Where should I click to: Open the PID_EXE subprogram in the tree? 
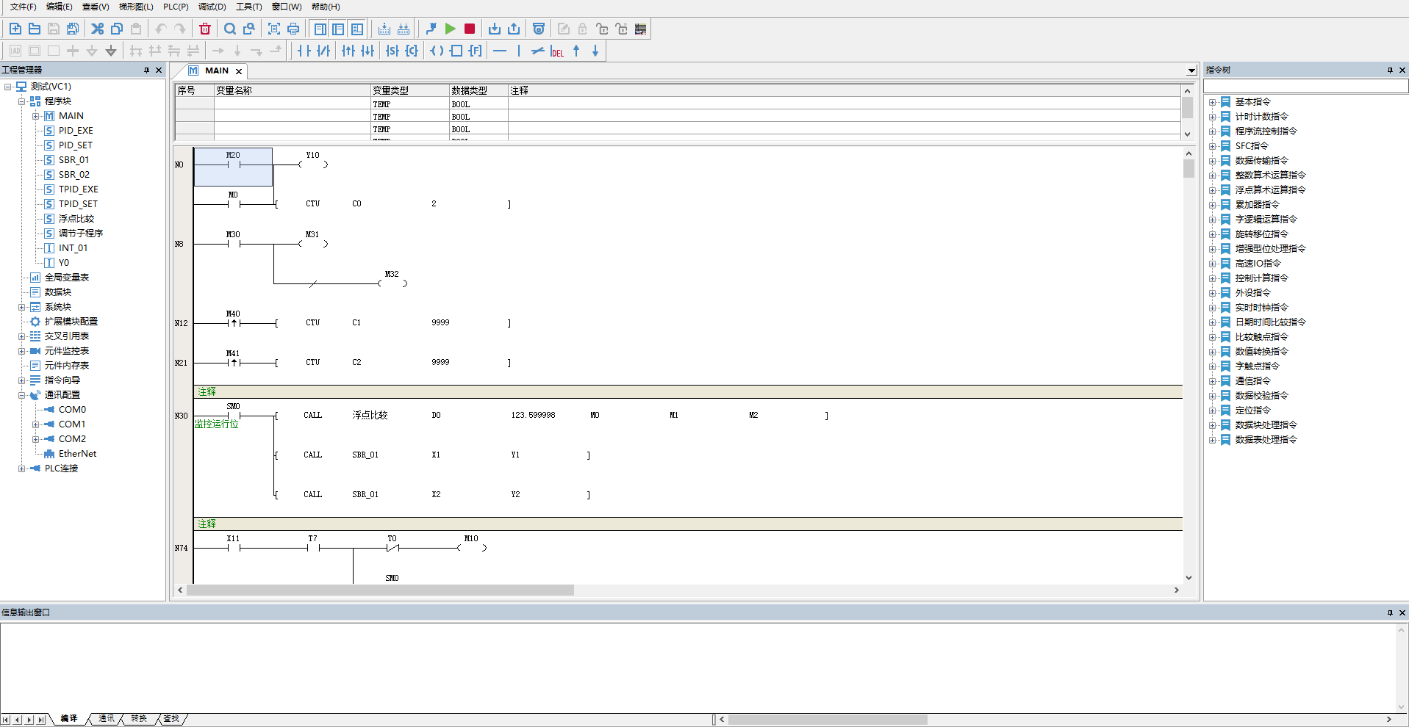coord(75,131)
